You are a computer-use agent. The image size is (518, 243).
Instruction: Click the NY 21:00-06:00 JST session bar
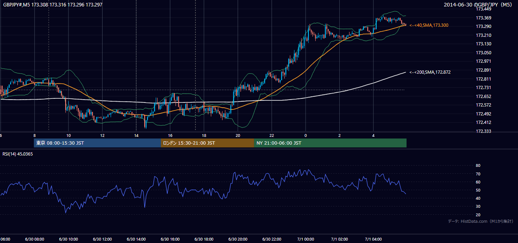(330, 143)
